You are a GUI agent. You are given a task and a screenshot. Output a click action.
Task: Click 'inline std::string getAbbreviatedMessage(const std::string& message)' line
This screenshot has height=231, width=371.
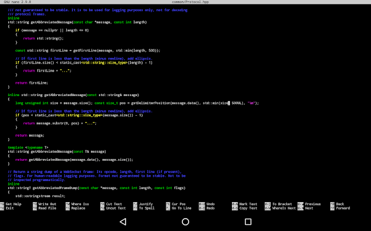pyautogui.click(x=74, y=95)
